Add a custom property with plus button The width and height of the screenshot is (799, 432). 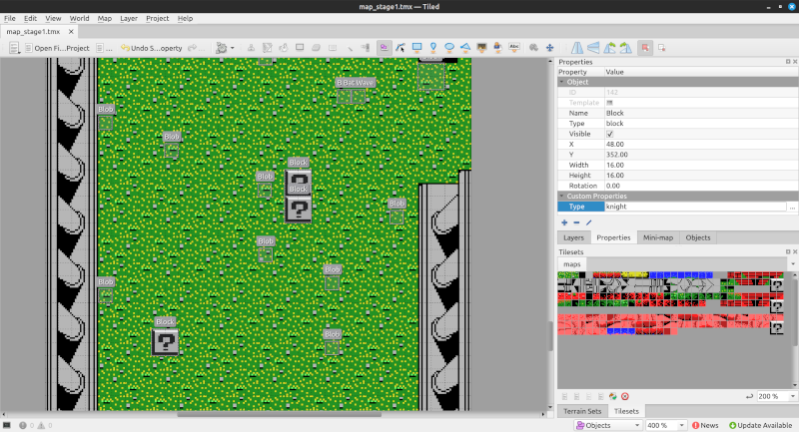tap(564, 222)
